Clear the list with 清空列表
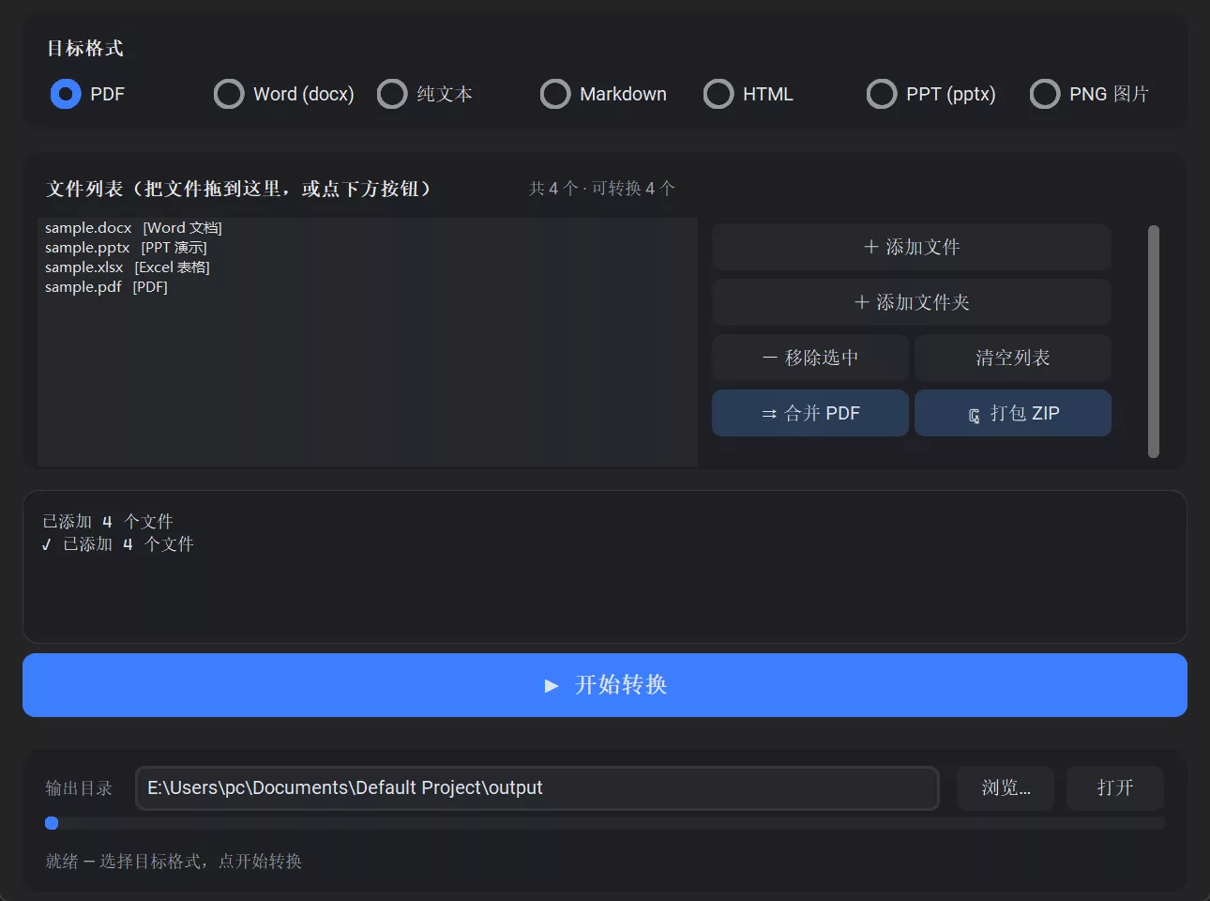This screenshot has height=901, width=1210. point(1013,358)
